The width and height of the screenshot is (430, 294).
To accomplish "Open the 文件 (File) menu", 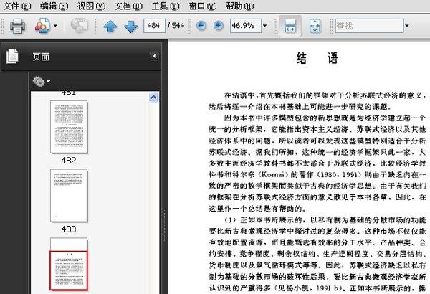I will coord(16,6).
